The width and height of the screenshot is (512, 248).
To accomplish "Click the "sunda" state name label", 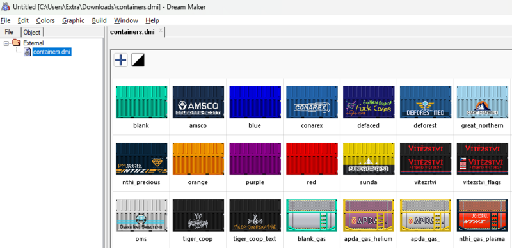I will coord(369,182).
